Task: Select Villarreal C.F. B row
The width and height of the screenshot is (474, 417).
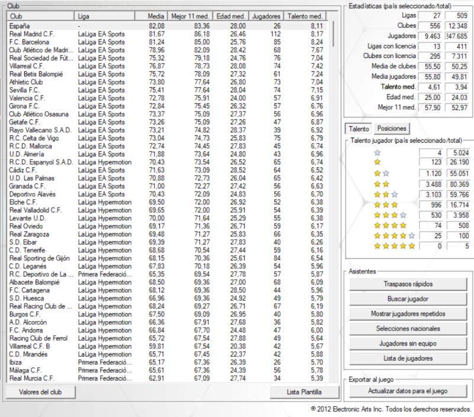Action: (x=168, y=347)
